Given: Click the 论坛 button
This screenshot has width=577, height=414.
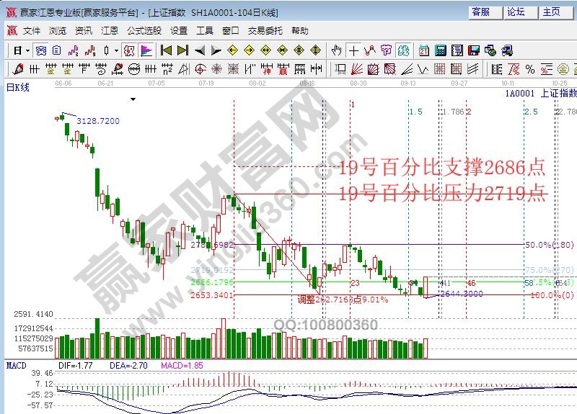Looking at the screenshot, I should click(516, 12).
